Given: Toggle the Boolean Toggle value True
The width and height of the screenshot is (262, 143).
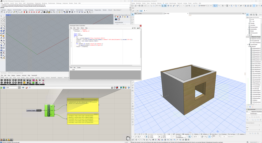Looking at the screenshot, I should click(x=39, y=110).
